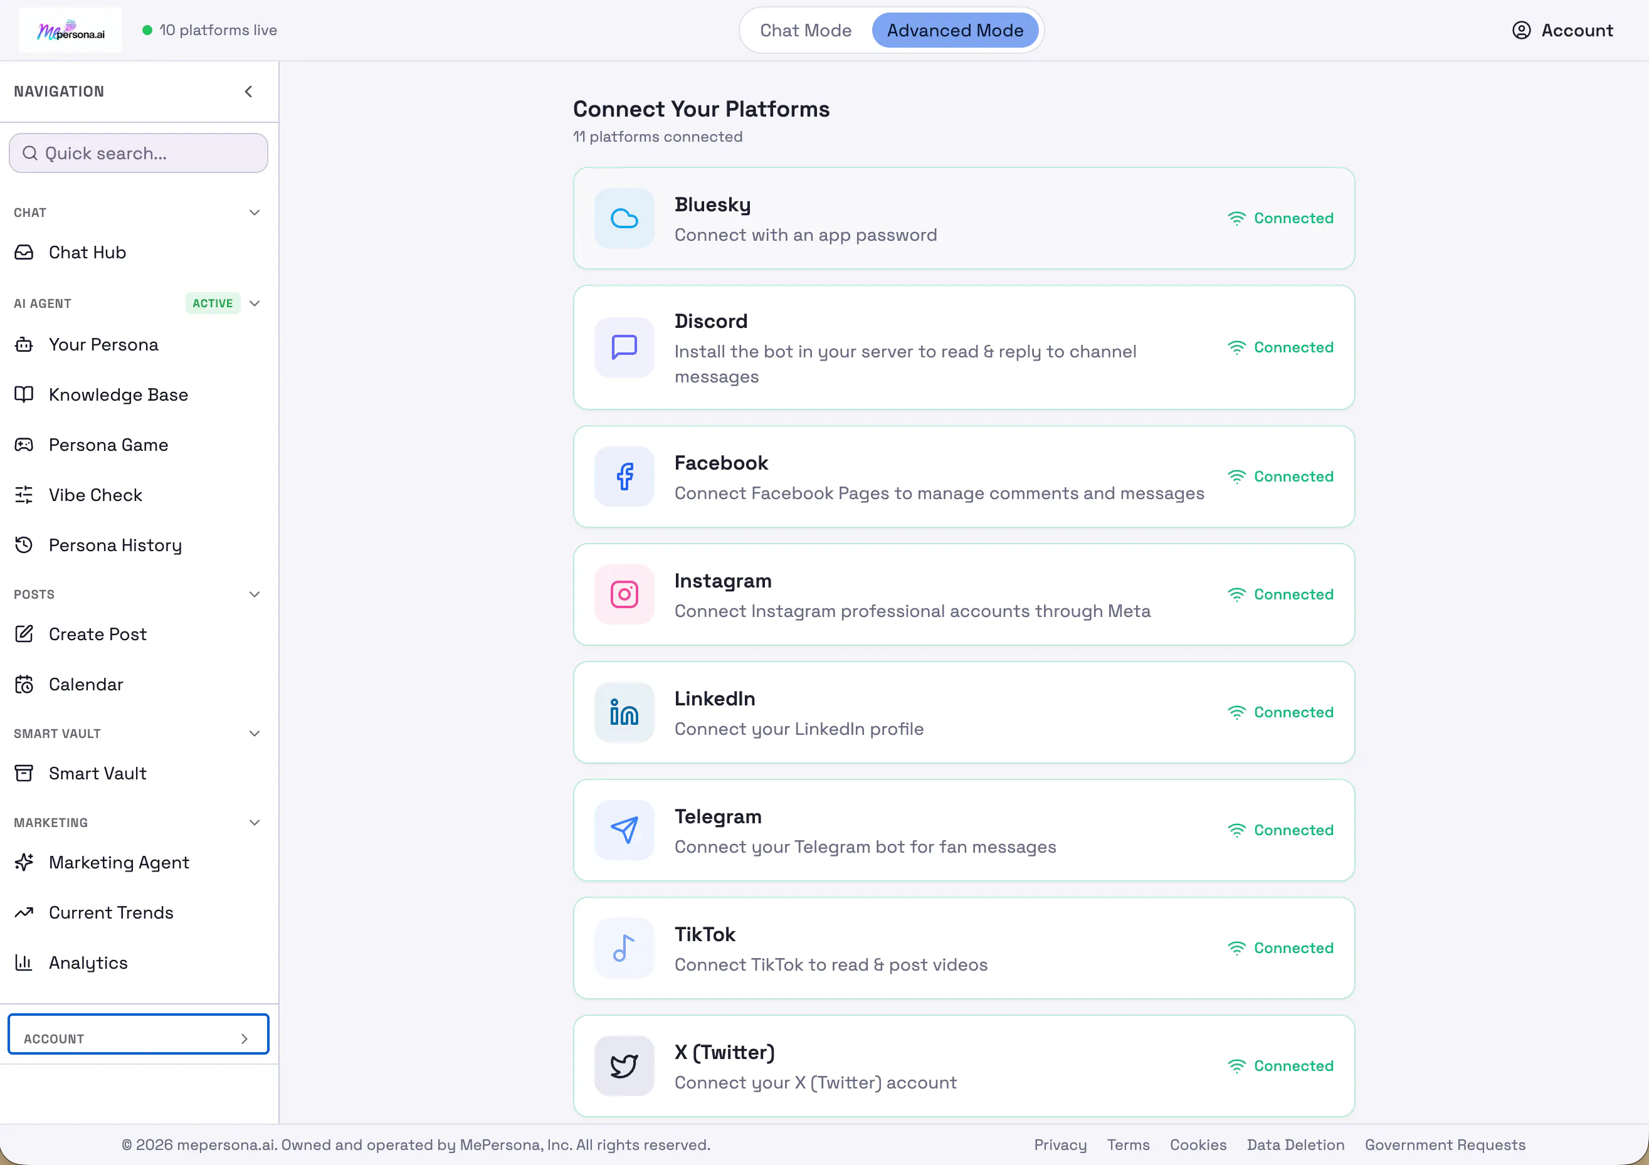Collapse the navigation sidebar
This screenshot has height=1165, width=1649.
(248, 91)
